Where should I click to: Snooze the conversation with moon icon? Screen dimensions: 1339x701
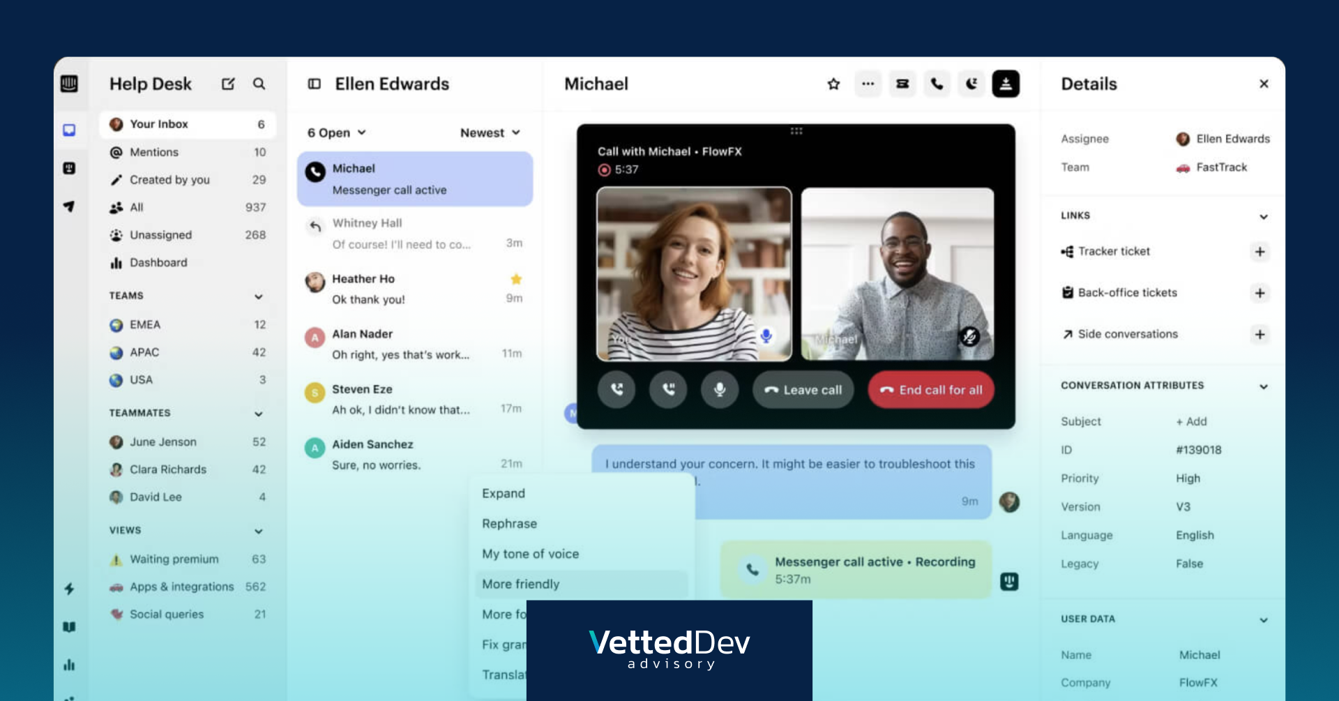click(971, 84)
